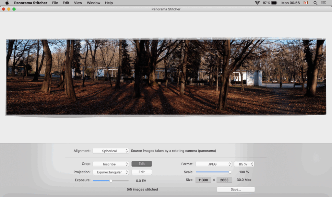
Task: Change the Crop mode from Inscribe
Action: click(x=111, y=164)
